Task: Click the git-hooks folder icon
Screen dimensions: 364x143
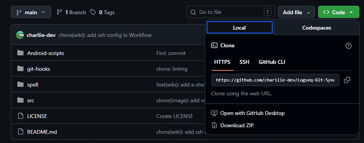Action: click(20, 69)
